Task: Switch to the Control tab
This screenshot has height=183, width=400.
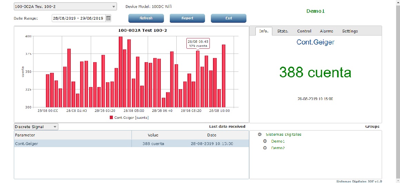Action: point(304,31)
